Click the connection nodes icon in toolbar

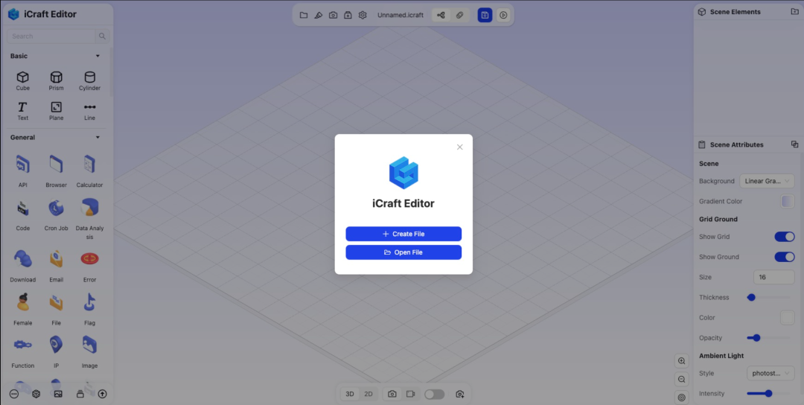pyautogui.click(x=441, y=16)
